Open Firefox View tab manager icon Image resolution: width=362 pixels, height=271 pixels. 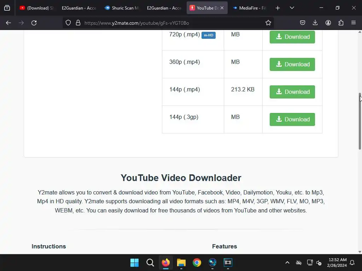(x=7, y=8)
